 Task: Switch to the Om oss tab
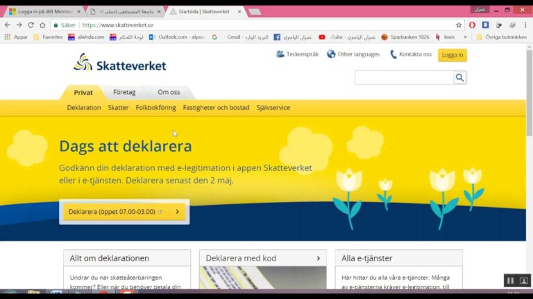coord(169,92)
